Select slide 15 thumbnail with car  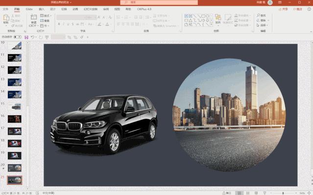pos(15,107)
